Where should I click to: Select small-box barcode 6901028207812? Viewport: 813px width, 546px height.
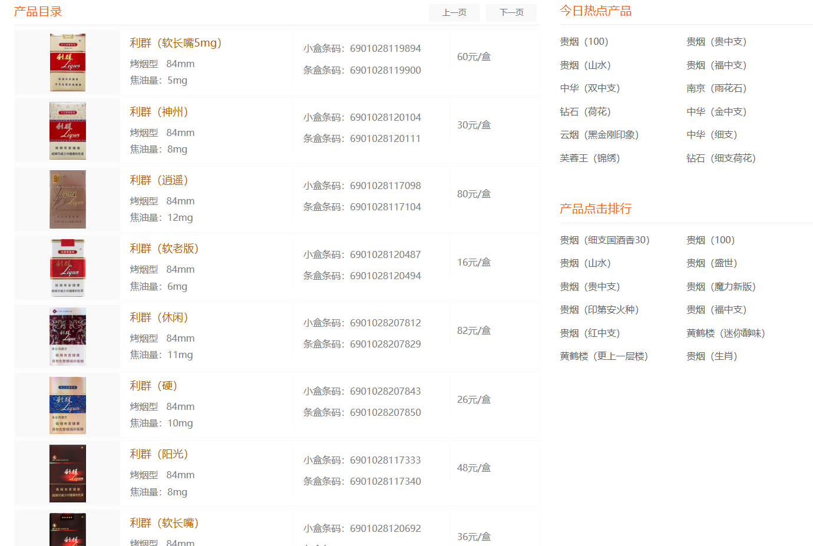click(x=385, y=323)
